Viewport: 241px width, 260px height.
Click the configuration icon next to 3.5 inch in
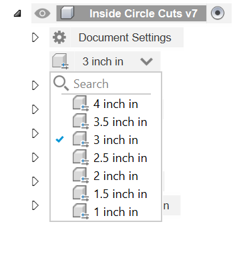point(81,121)
